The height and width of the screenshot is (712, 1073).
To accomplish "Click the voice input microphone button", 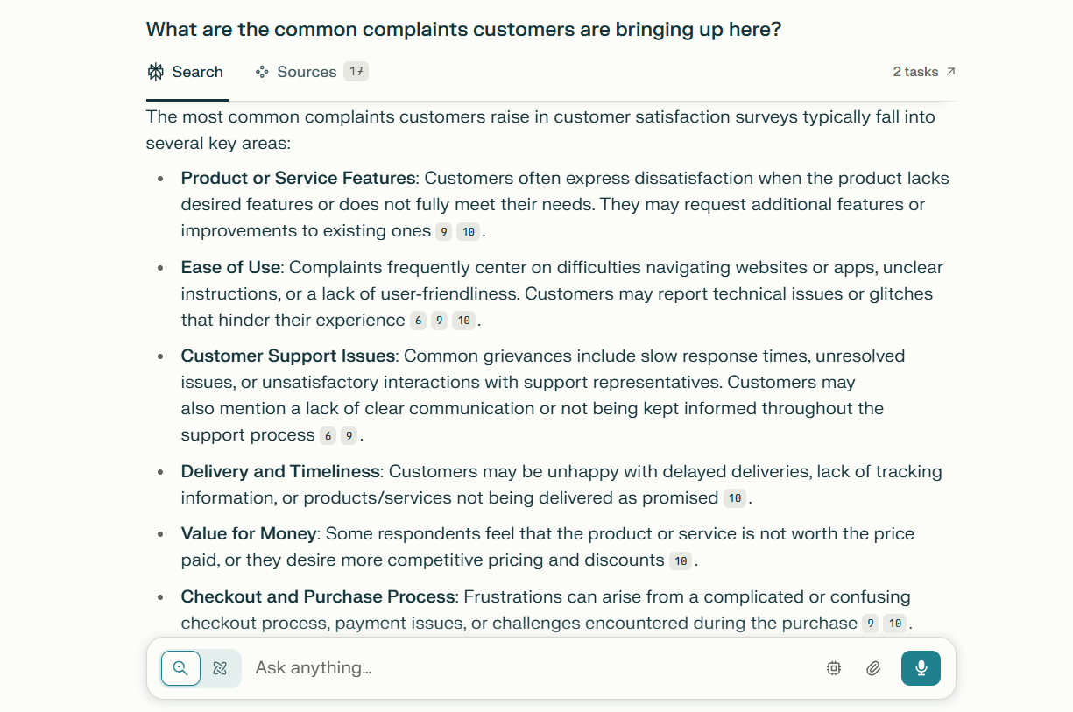I will [x=921, y=668].
